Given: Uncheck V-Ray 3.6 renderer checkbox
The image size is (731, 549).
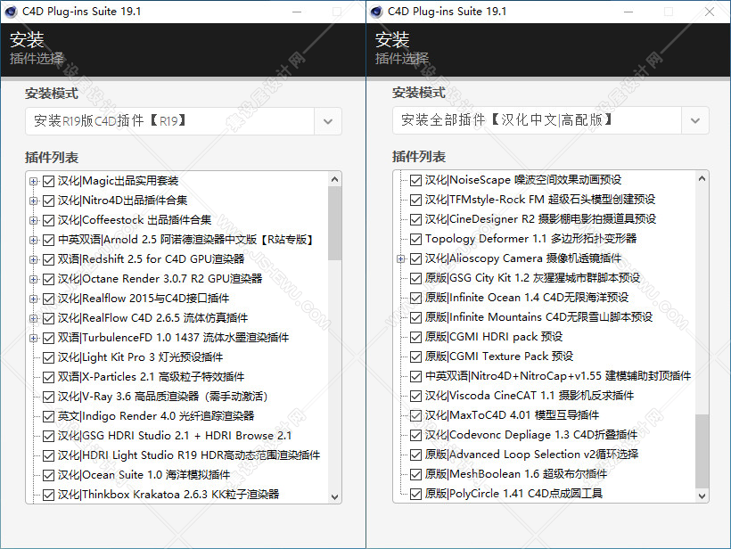Looking at the screenshot, I should coord(48,397).
